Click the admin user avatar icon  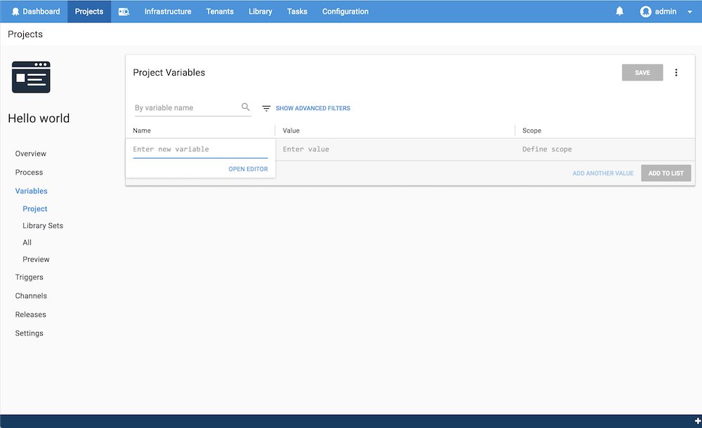646,12
